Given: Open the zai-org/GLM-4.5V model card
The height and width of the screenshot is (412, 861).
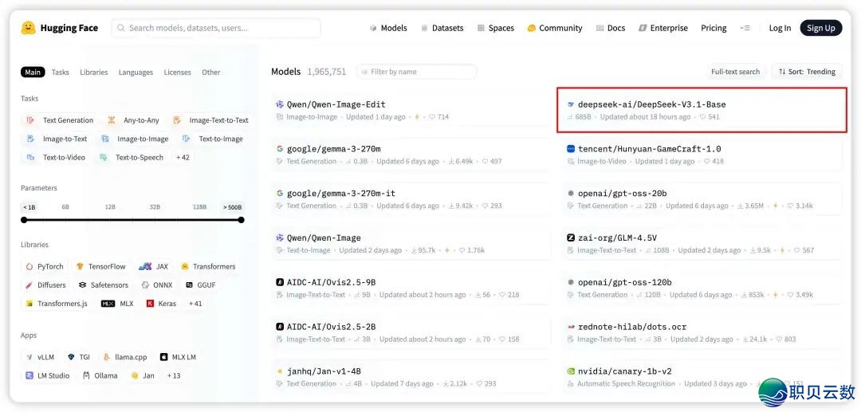Looking at the screenshot, I should (702, 244).
